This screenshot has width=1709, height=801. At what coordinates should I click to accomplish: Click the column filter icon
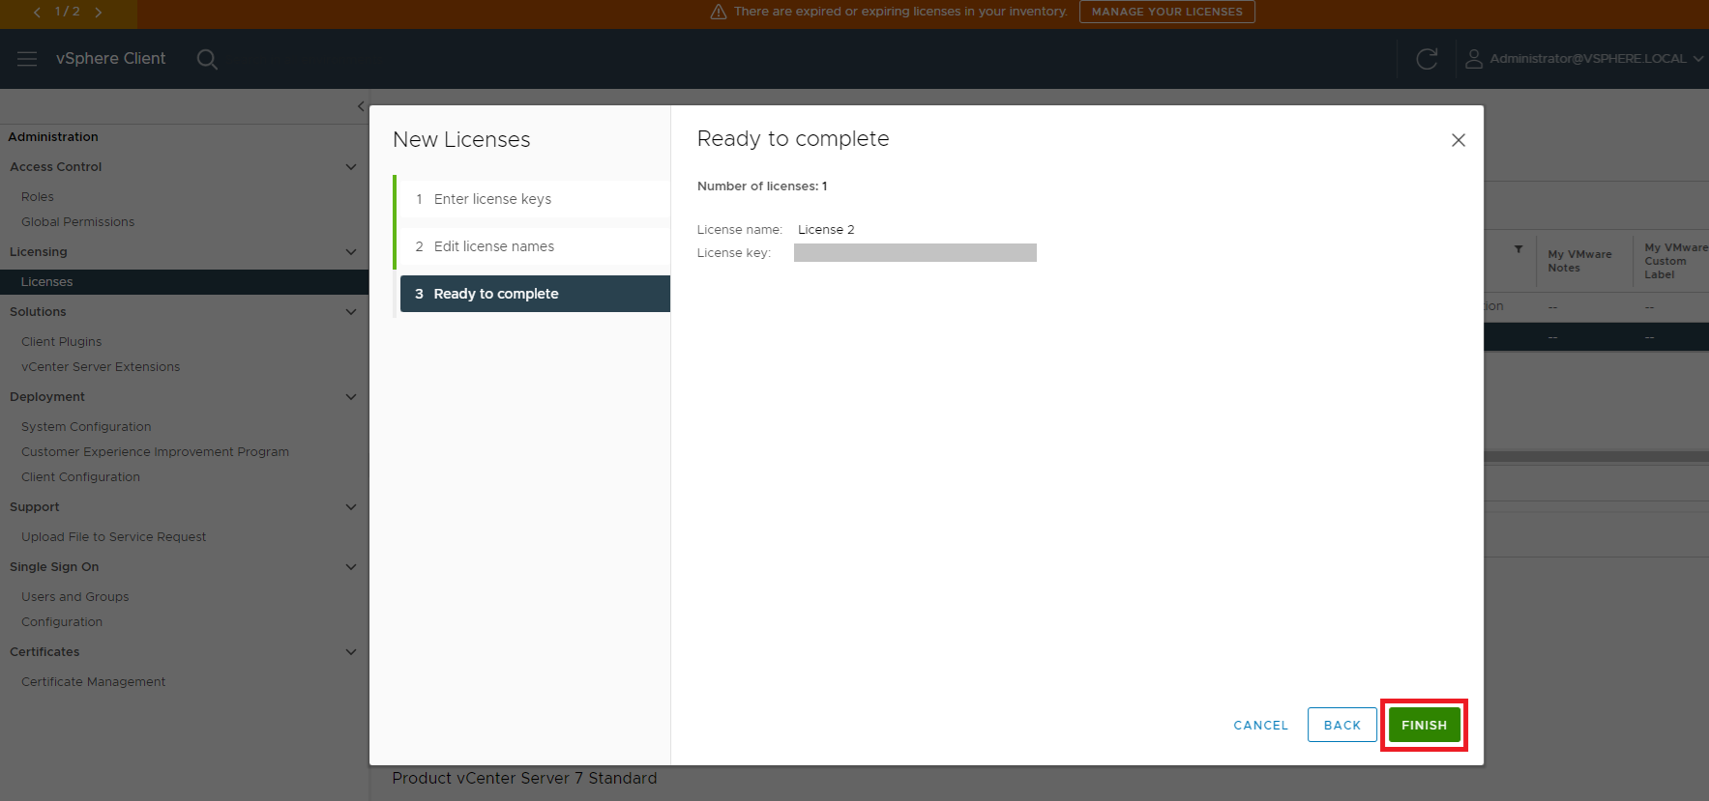point(1518,249)
